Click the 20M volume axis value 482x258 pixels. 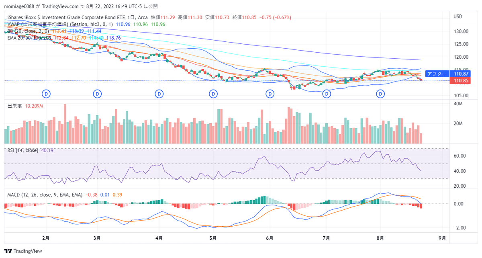click(x=457, y=124)
